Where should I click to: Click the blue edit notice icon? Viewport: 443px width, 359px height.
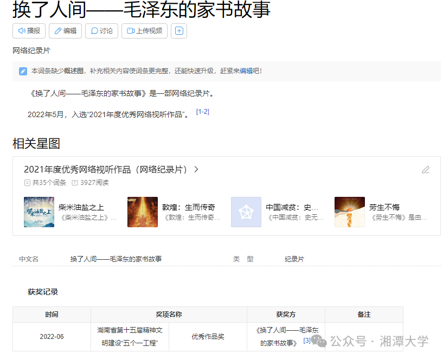click(x=23, y=71)
